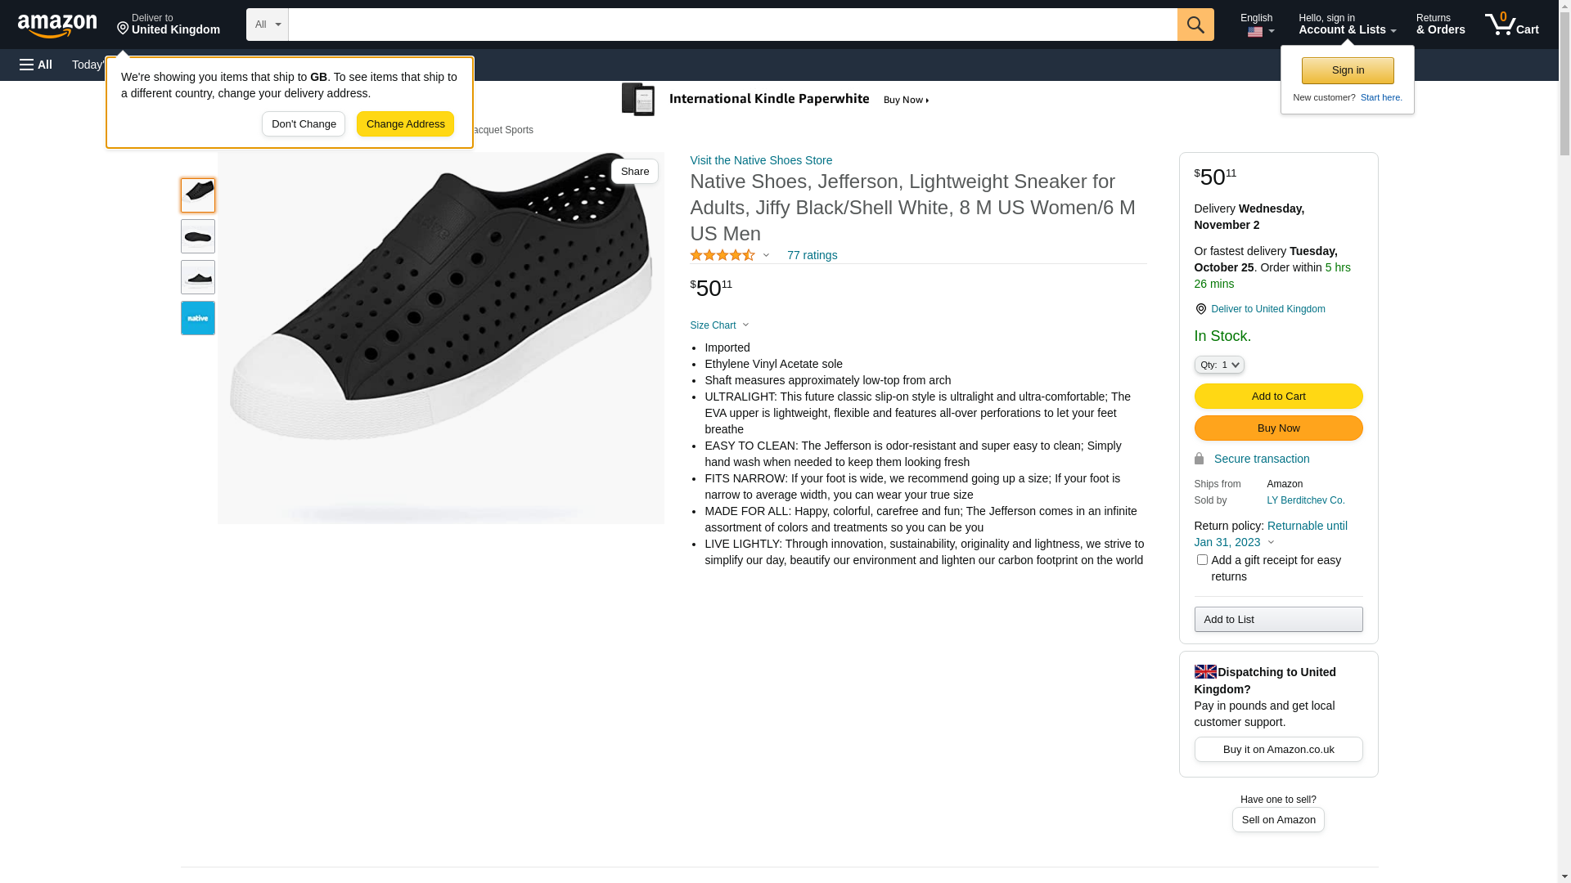Click the Amazon logo

57,25
